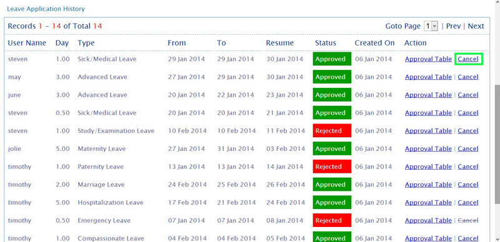Open Approval Table for Paternity Leave row
500x242 pixels.
click(x=428, y=167)
